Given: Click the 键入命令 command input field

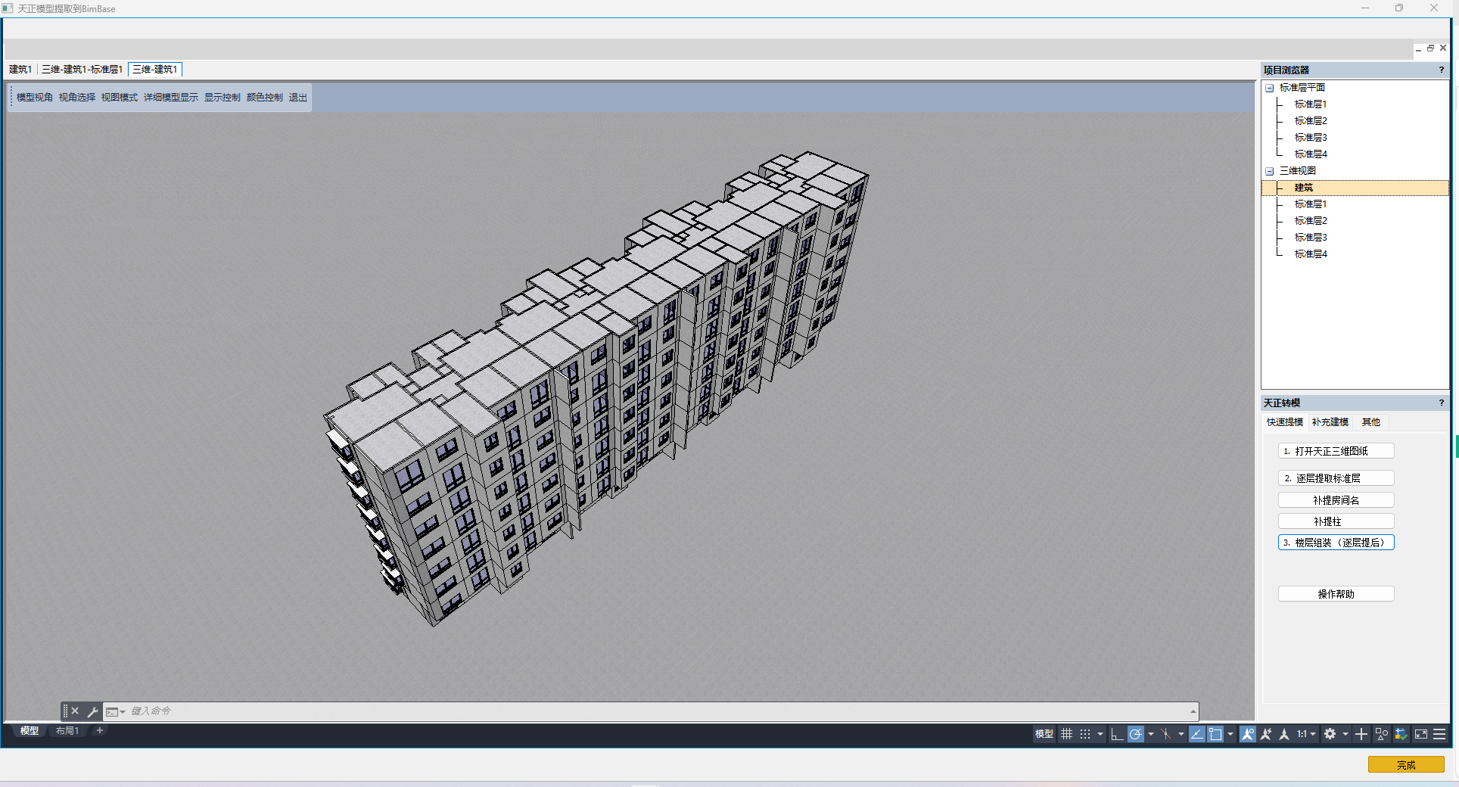Looking at the screenshot, I should (x=605, y=711).
